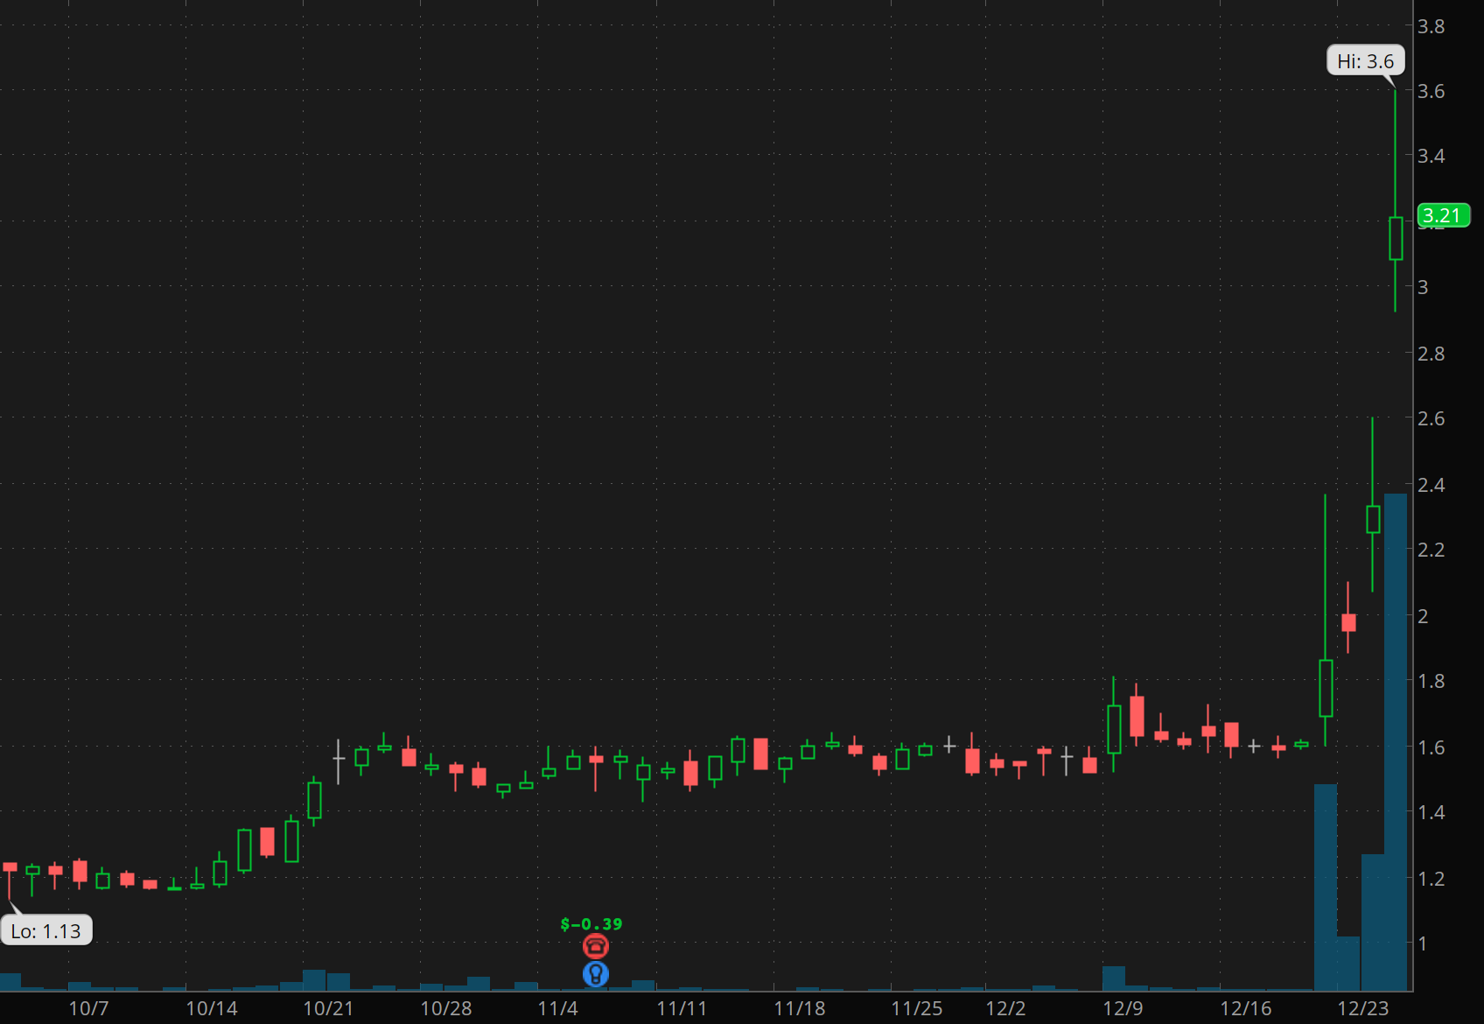Click the 11/25 date label
This screenshot has width=1484, height=1024.
coord(917,1008)
